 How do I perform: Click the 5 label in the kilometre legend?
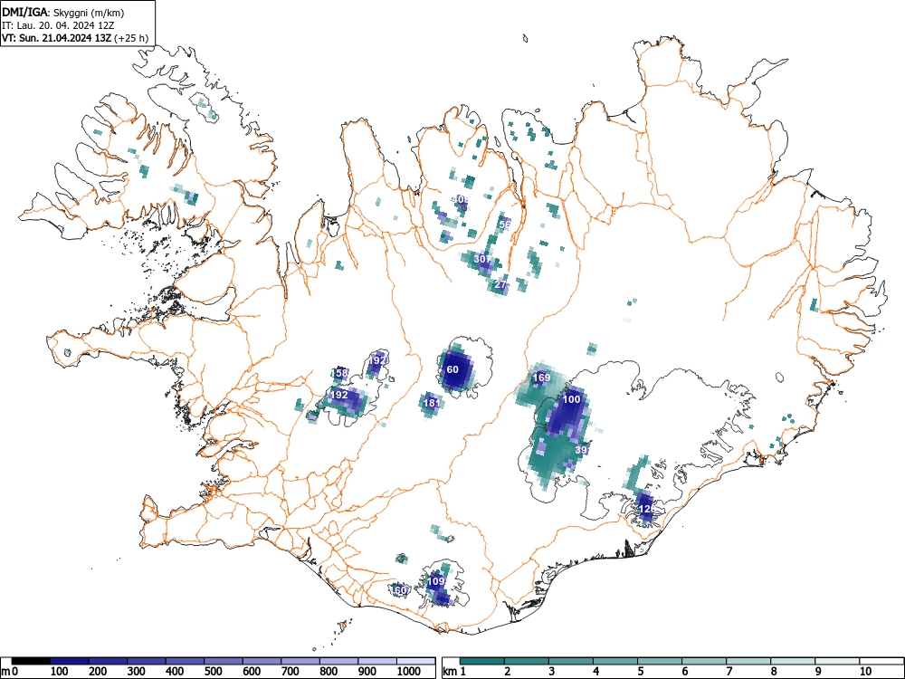pos(641,672)
